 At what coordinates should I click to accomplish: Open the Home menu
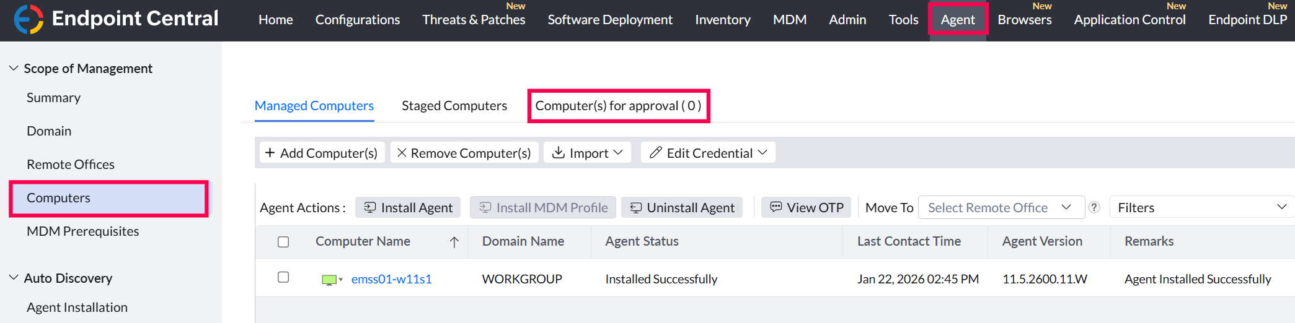click(x=276, y=20)
